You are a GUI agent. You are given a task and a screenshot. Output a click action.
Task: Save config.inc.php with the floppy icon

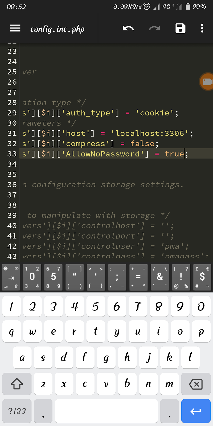pyautogui.click(x=180, y=28)
